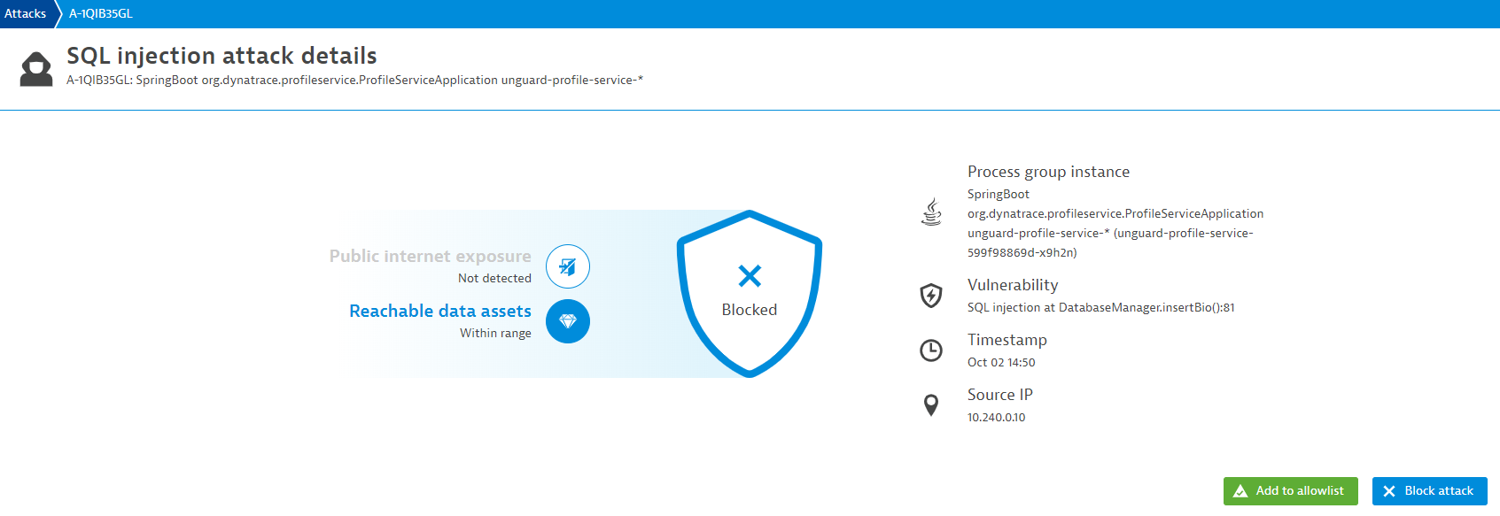1500x516 pixels.
Task: Click the Blocked shield graphic
Action: point(750,294)
